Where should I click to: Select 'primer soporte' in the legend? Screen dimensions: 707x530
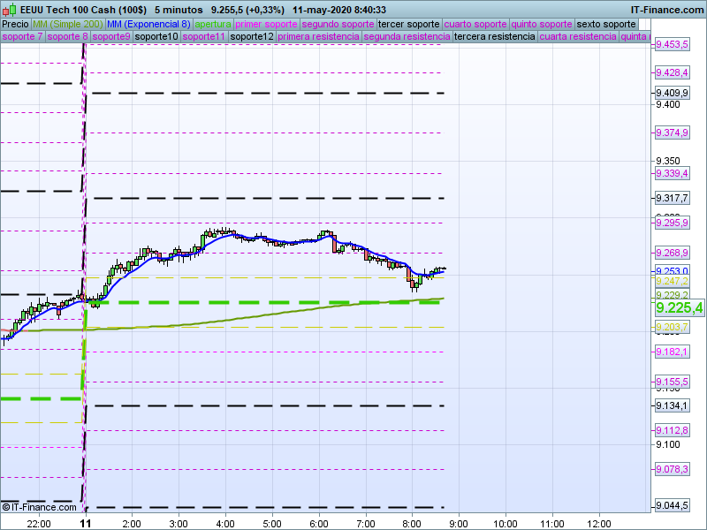(269, 24)
